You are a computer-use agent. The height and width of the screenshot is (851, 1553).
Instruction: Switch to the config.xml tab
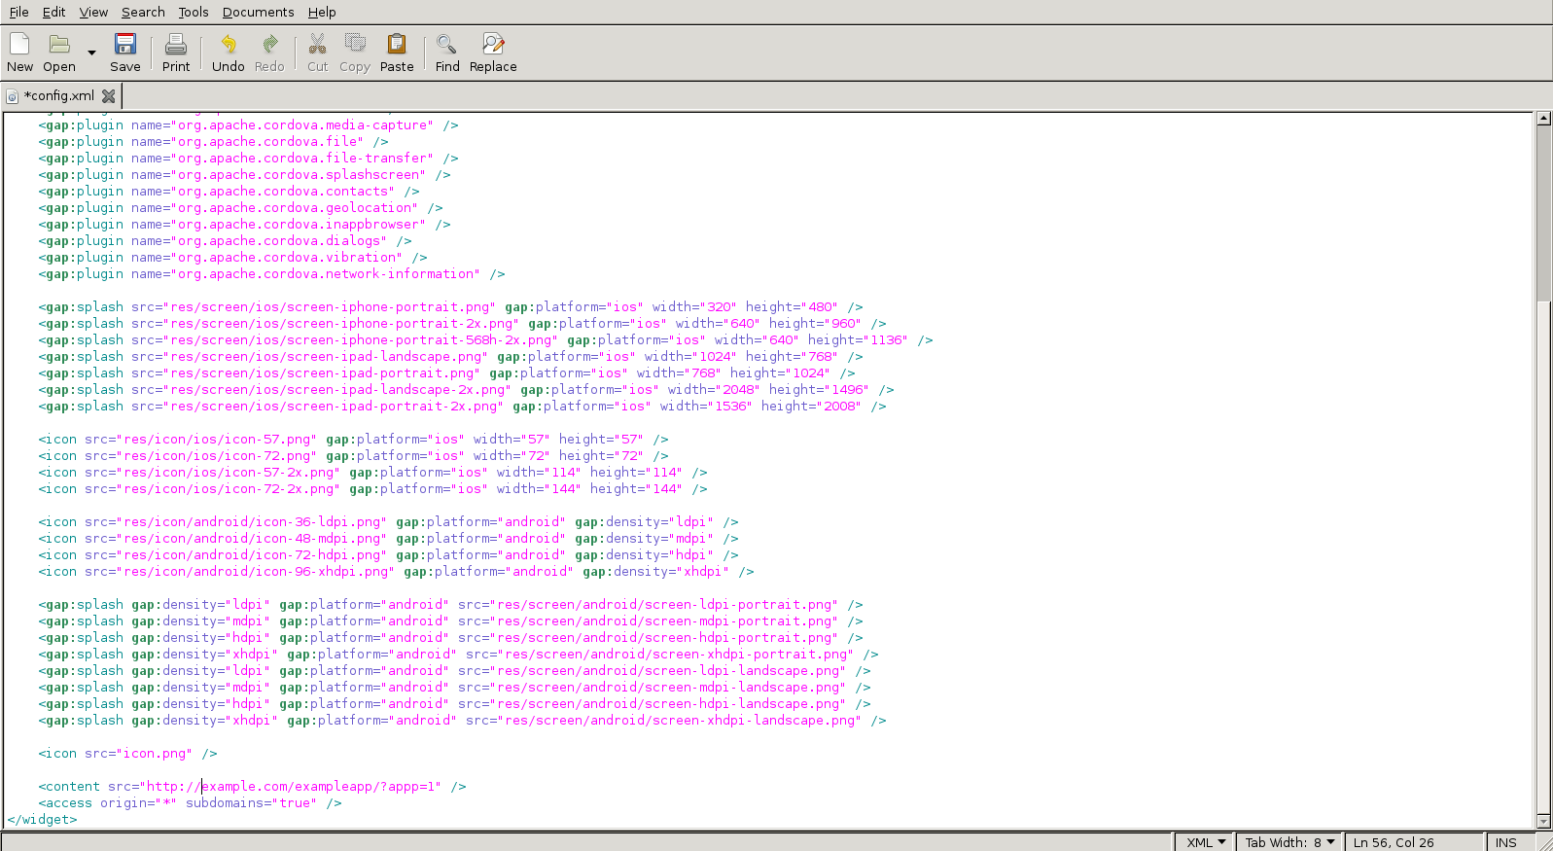tap(58, 95)
